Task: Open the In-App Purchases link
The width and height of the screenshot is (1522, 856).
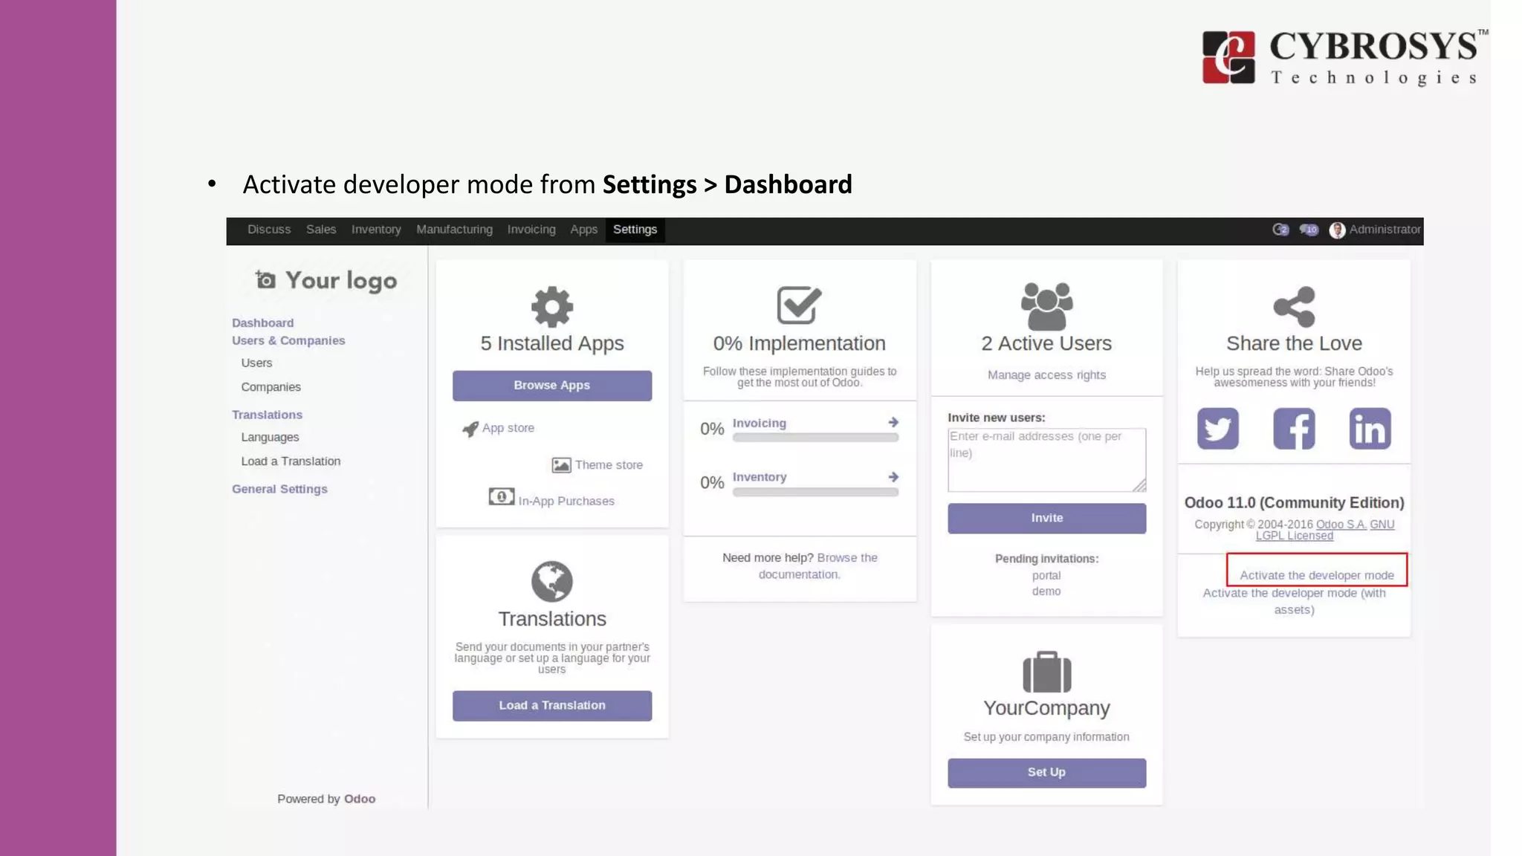Action: click(566, 502)
